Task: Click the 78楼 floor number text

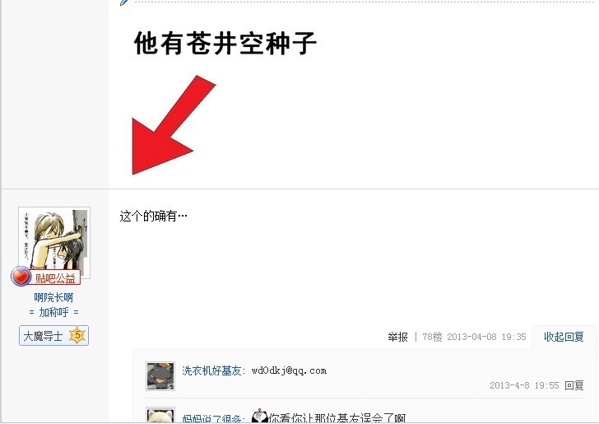Action: pos(432,337)
